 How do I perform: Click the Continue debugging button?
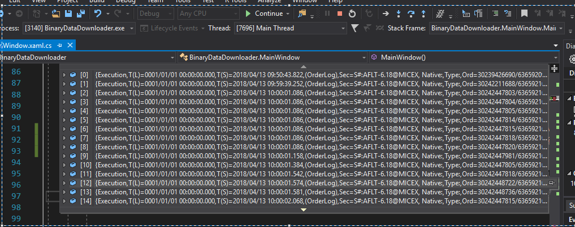265,13
